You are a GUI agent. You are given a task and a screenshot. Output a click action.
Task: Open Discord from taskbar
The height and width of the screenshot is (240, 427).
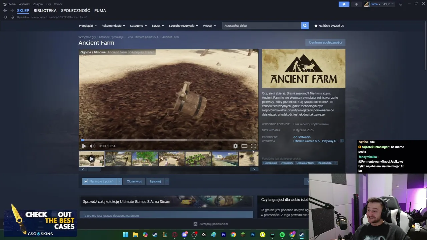pyautogui.click(x=184, y=235)
